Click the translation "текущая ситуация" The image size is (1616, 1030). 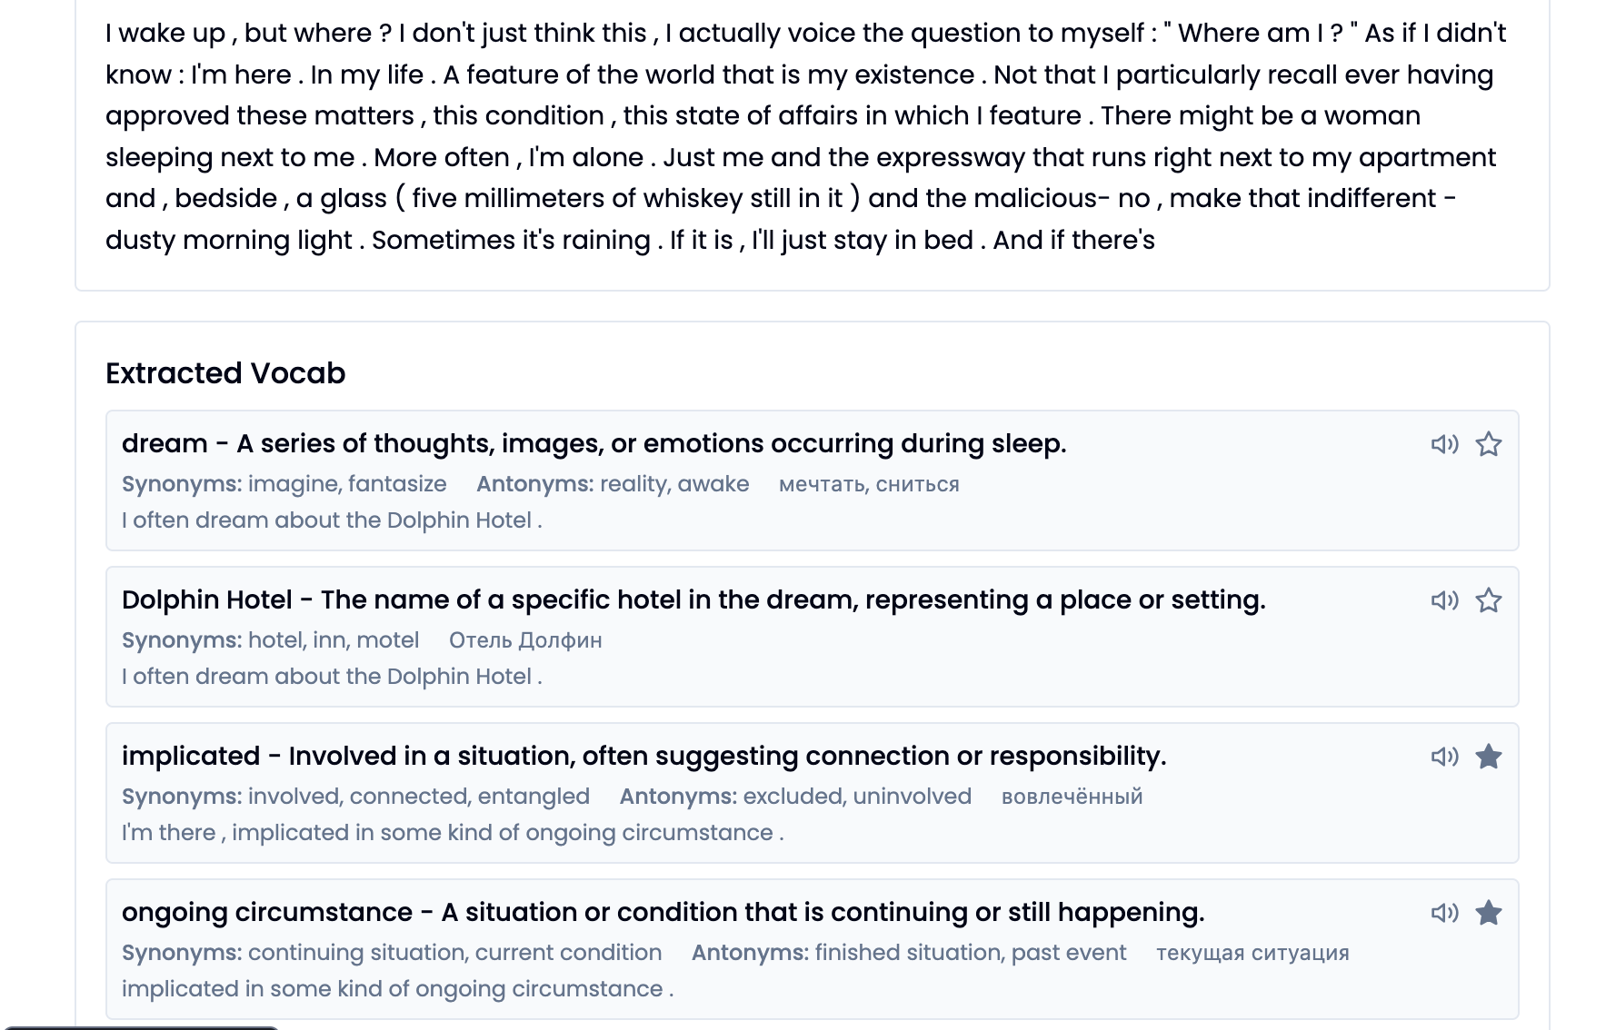pyautogui.click(x=1253, y=953)
